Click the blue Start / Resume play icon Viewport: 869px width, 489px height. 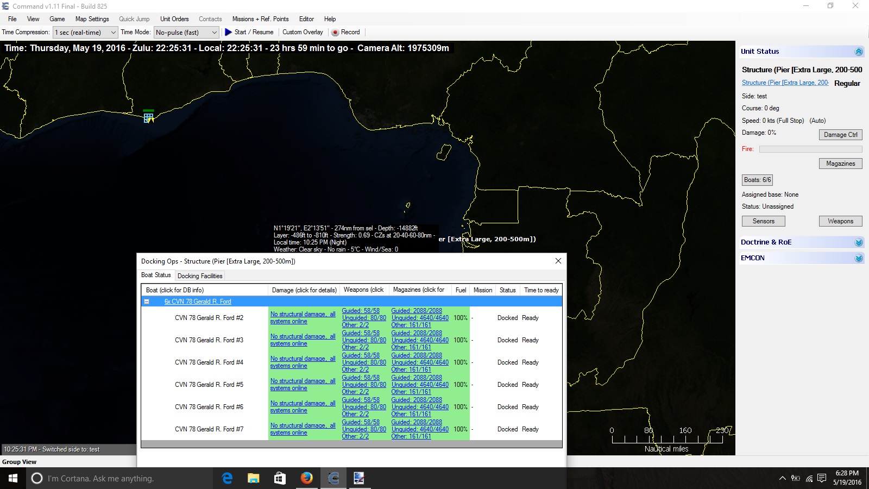[x=228, y=32]
